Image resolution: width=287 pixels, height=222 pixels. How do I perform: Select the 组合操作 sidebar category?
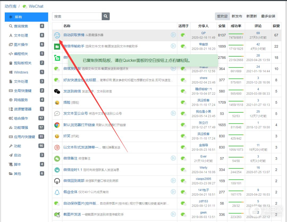(21, 118)
